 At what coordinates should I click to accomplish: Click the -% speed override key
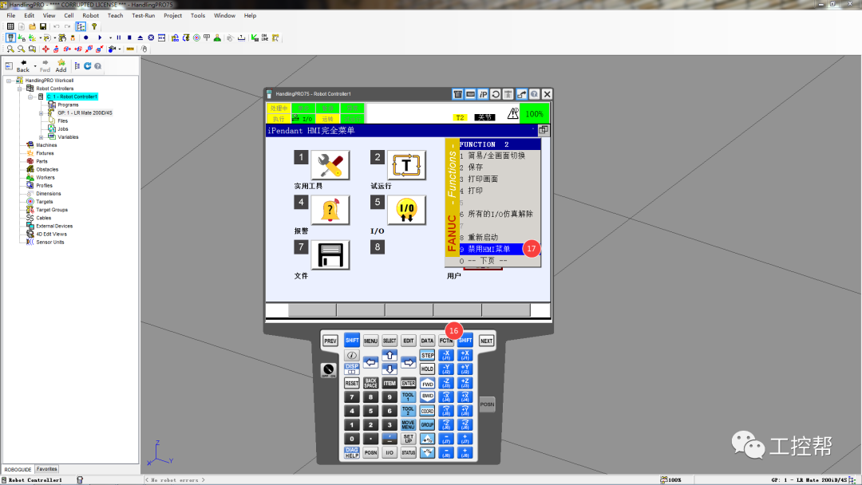427,452
